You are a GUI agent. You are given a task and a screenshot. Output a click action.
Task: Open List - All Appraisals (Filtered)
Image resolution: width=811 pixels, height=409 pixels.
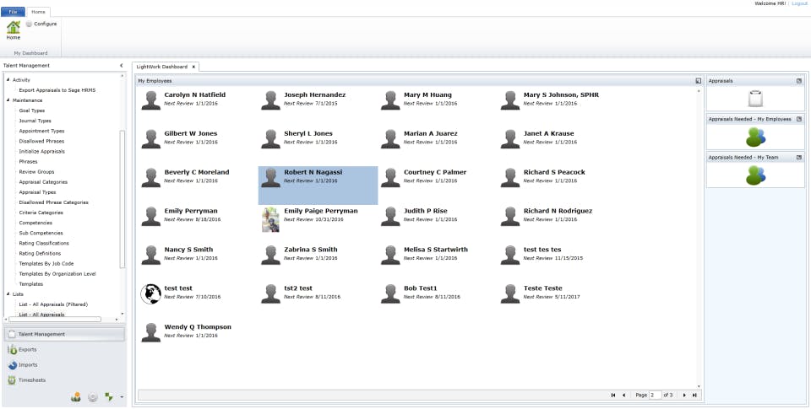(x=53, y=304)
